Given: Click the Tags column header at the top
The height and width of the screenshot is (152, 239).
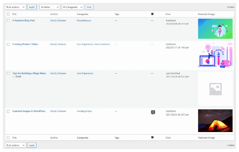Looking at the screenshot, I should pyautogui.click(x=117, y=14).
